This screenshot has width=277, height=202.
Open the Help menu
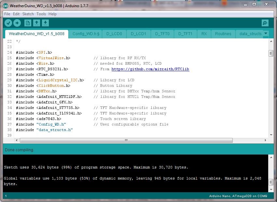[52, 14]
